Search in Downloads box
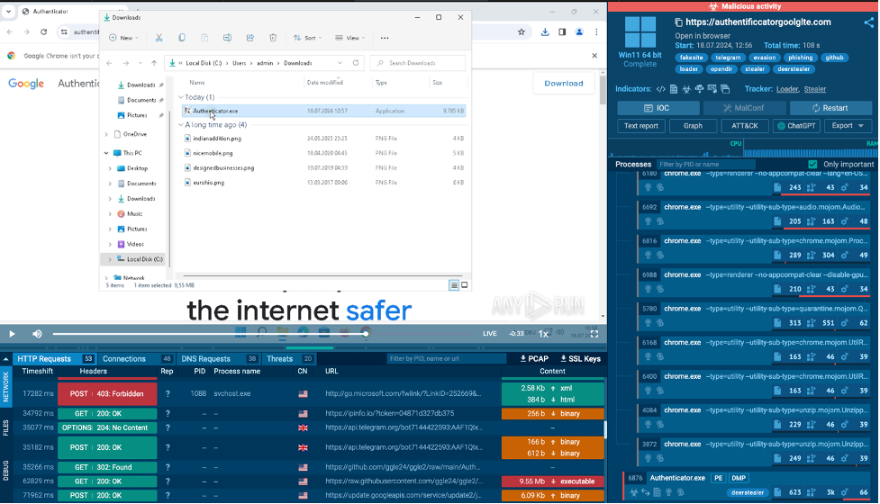This screenshot has width=880, height=504. click(x=418, y=63)
